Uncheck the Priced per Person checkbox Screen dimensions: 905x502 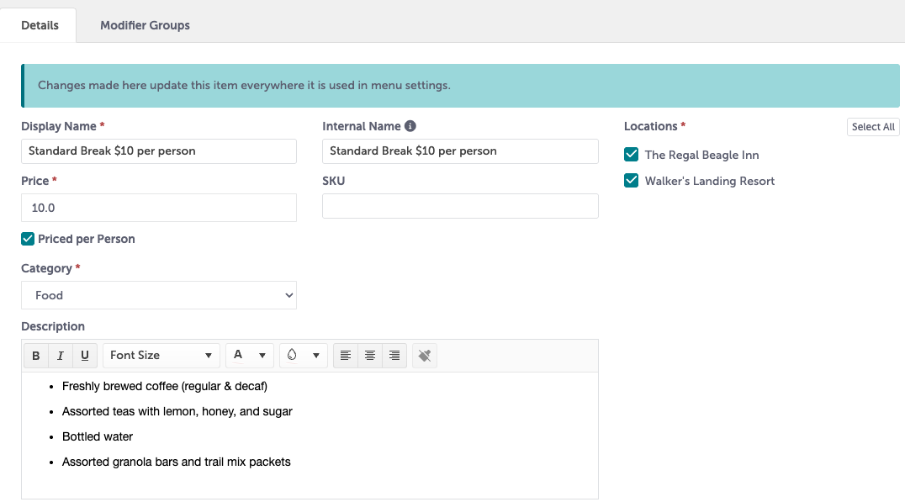[x=28, y=239]
